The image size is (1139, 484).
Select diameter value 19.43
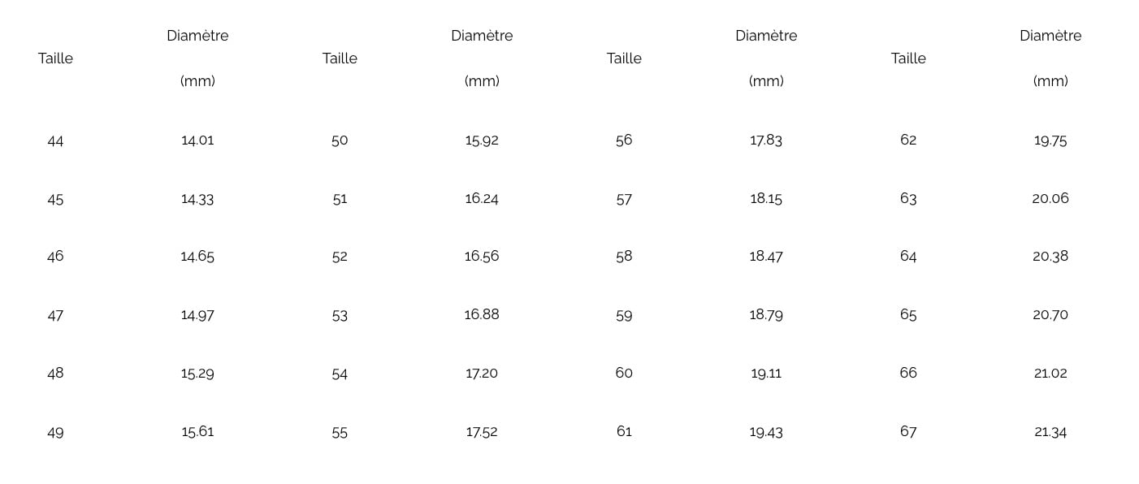click(x=766, y=432)
